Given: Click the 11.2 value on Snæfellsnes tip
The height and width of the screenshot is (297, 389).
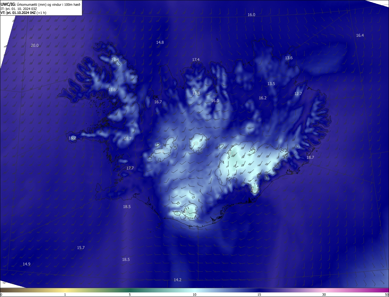Looking at the screenshot, I should click(72, 138).
